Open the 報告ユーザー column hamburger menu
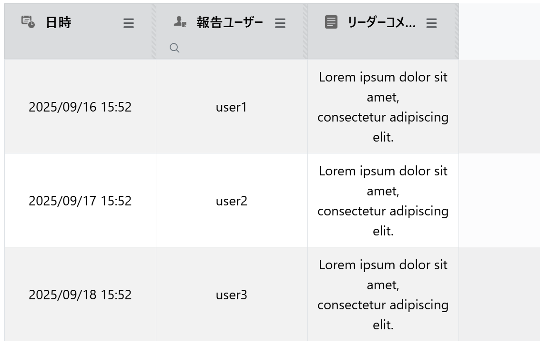The width and height of the screenshot is (540, 346). [x=280, y=23]
